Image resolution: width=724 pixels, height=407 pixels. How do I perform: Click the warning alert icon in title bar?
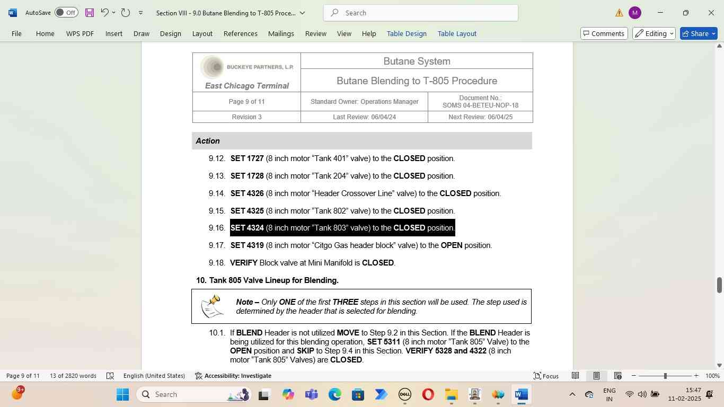[619, 13]
